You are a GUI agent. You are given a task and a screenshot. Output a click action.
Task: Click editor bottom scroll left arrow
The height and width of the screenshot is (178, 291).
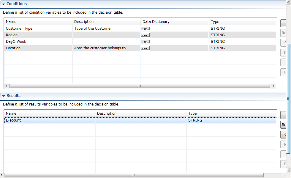pyautogui.click(x=1, y=175)
